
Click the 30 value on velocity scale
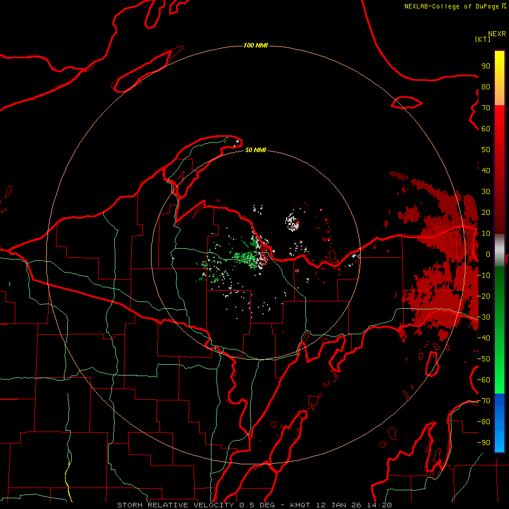click(x=486, y=192)
